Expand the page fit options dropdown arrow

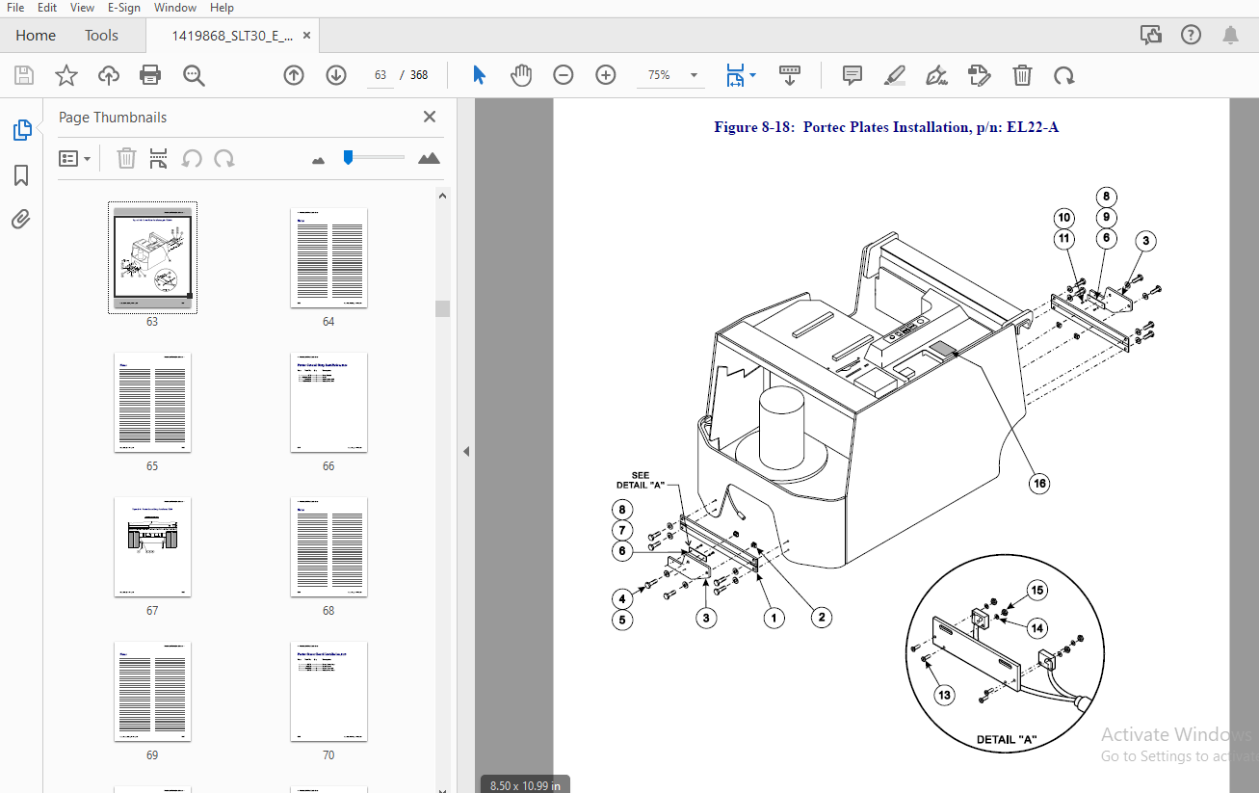click(753, 75)
